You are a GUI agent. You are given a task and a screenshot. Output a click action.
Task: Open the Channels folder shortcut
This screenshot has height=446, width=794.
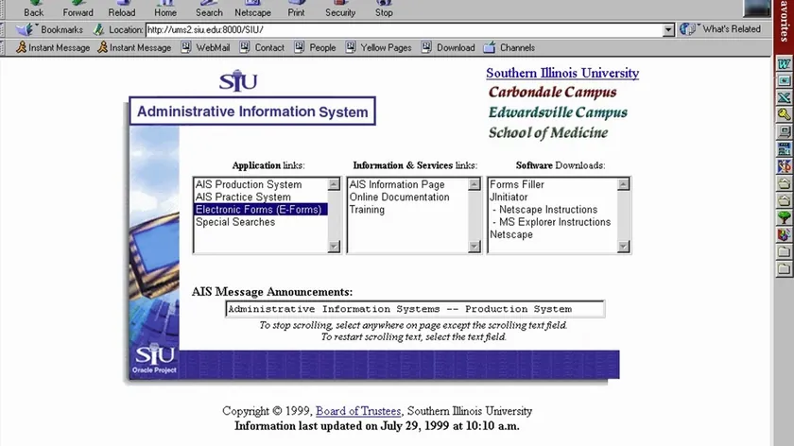(x=509, y=47)
